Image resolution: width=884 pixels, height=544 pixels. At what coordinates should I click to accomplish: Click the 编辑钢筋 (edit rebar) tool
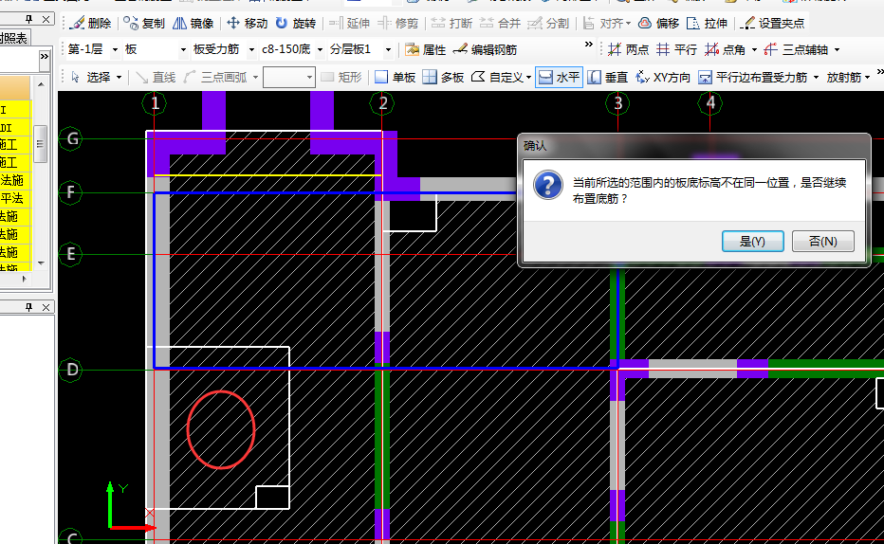(485, 49)
